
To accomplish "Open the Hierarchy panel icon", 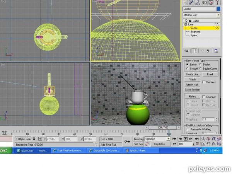I will [198, 3].
